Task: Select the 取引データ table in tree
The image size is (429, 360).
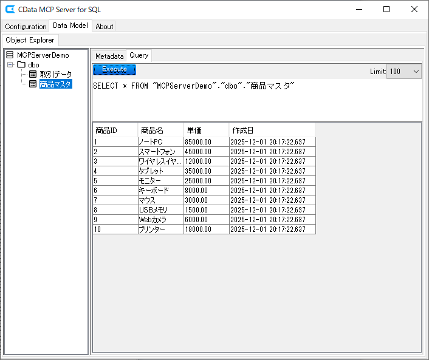Action: tap(56, 74)
